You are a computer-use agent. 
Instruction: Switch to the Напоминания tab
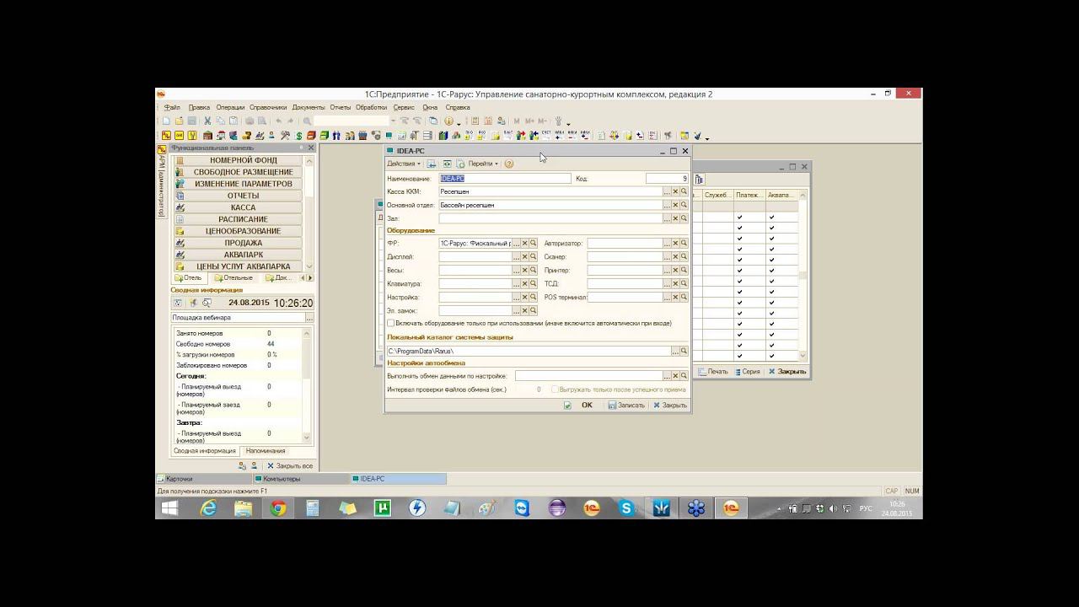(x=266, y=451)
